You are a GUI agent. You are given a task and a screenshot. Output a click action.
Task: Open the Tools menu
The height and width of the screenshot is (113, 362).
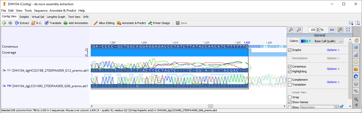click(x=28, y=11)
